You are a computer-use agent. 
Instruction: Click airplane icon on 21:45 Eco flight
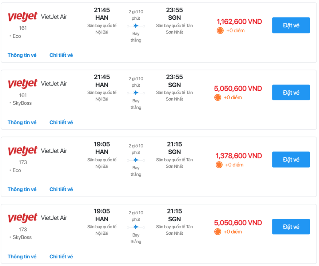coord(136,26)
